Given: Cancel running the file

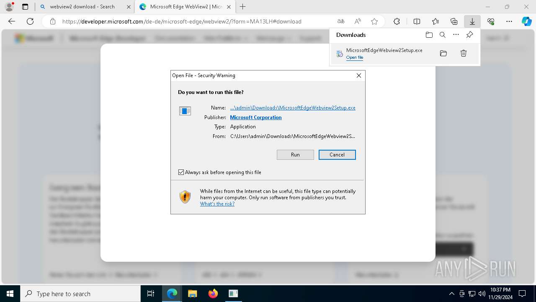Looking at the screenshot, I should click(337, 155).
